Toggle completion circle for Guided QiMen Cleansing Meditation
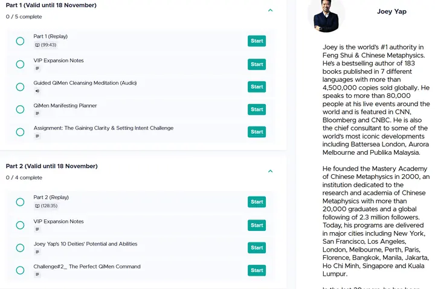Image resolution: width=435 pixels, height=289 pixels. click(x=20, y=87)
